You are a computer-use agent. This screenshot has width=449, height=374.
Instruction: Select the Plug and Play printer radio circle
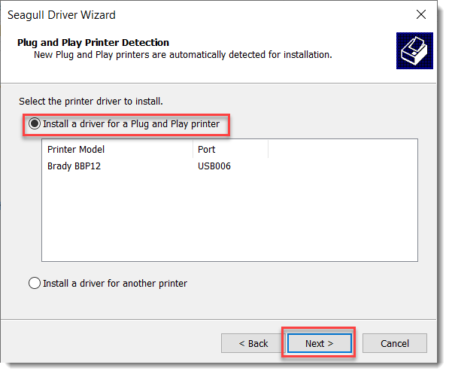(x=35, y=124)
